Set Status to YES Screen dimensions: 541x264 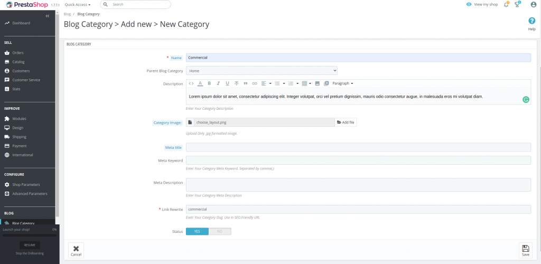[197, 231]
